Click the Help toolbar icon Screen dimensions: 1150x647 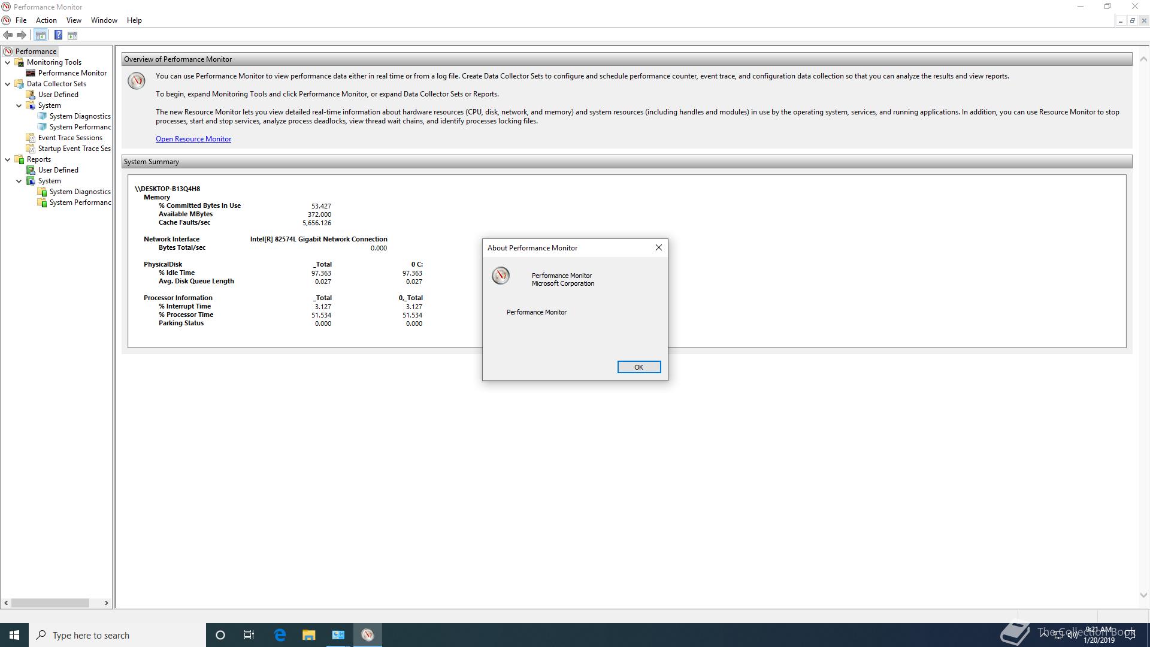pyautogui.click(x=58, y=35)
